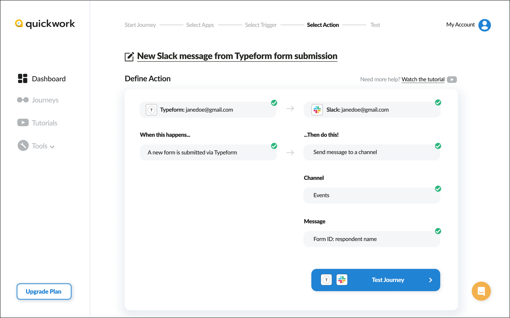Click the My Account text
This screenshot has width=510, height=318.
(460, 25)
